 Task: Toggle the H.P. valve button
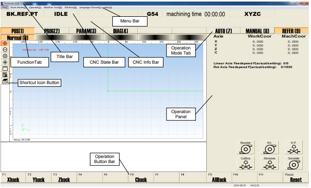294,147
